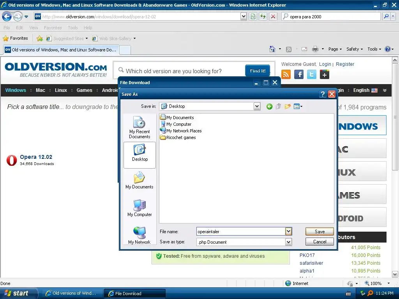Screen dimensions: 399x299
Task: Click the 'Find it!' button
Action: coord(258,71)
